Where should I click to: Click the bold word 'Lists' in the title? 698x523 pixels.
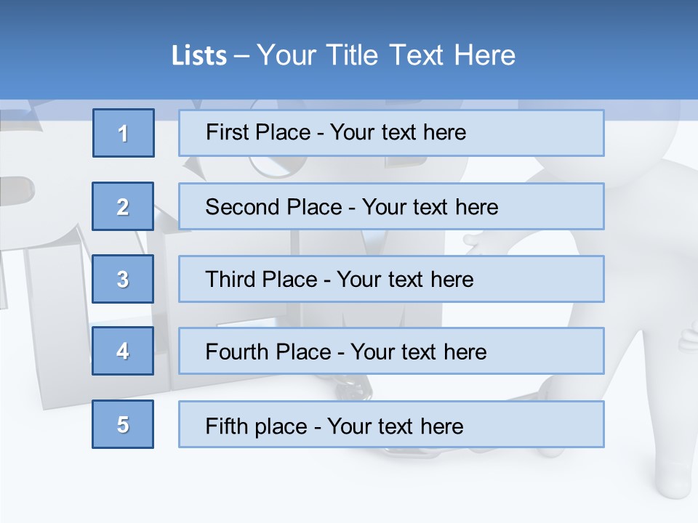pyautogui.click(x=199, y=56)
